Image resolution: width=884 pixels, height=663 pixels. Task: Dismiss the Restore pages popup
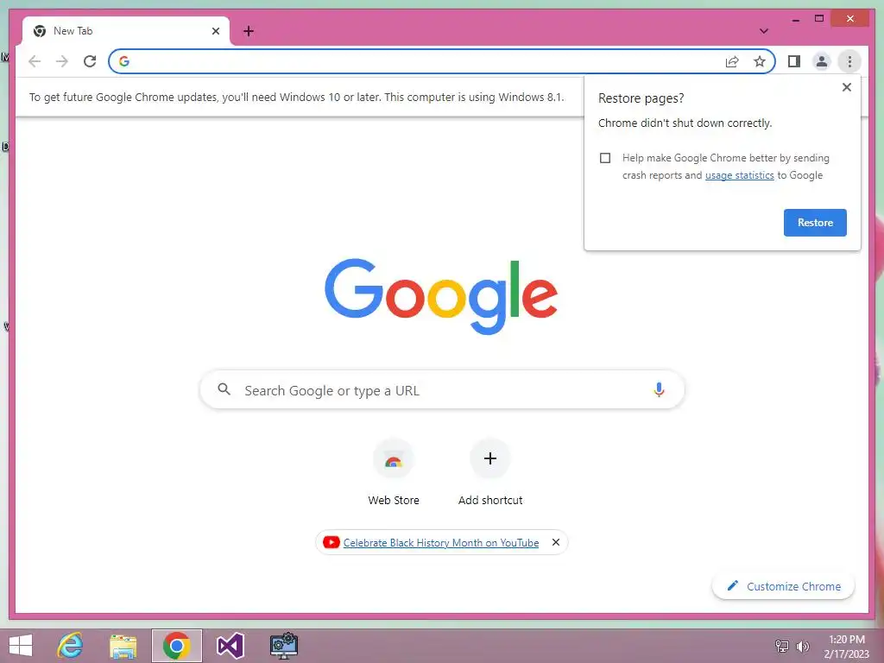[x=846, y=87]
